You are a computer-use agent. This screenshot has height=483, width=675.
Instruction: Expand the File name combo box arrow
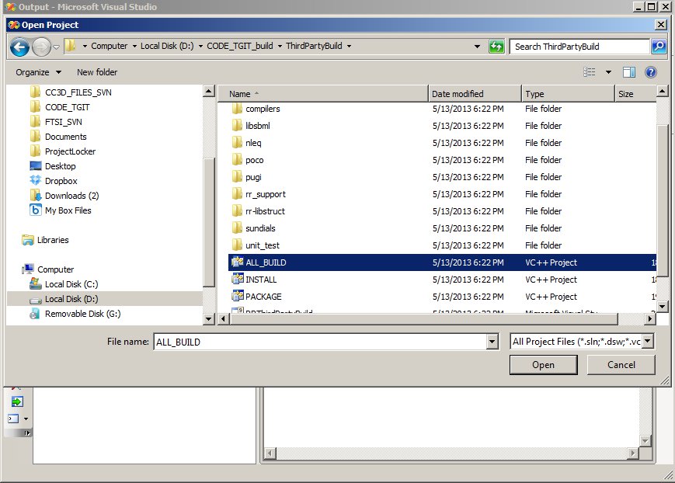click(492, 342)
